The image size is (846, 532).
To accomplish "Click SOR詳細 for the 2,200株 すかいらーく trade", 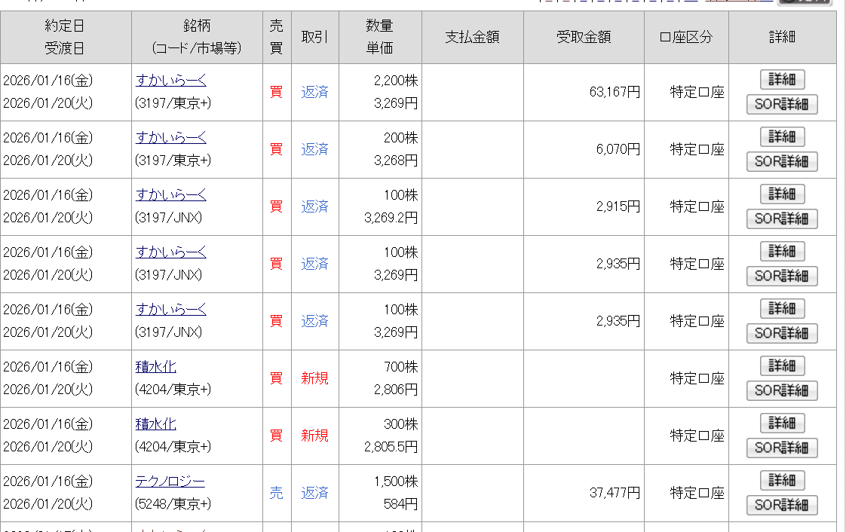I will (782, 105).
